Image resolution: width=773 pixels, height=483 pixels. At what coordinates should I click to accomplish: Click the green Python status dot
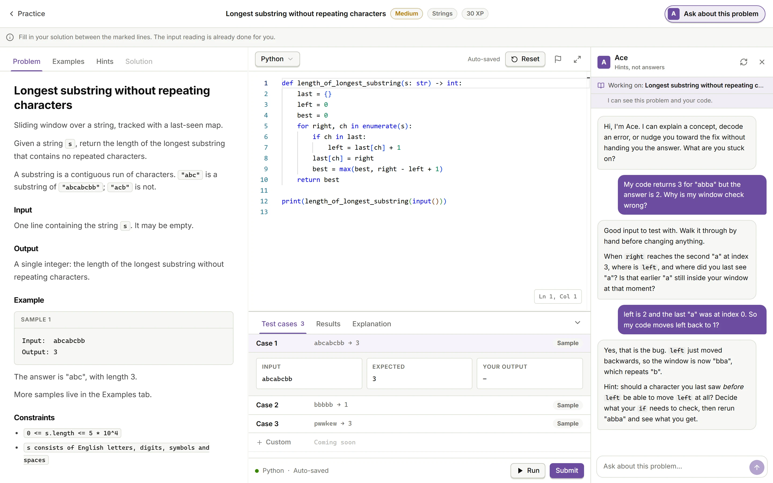(257, 471)
